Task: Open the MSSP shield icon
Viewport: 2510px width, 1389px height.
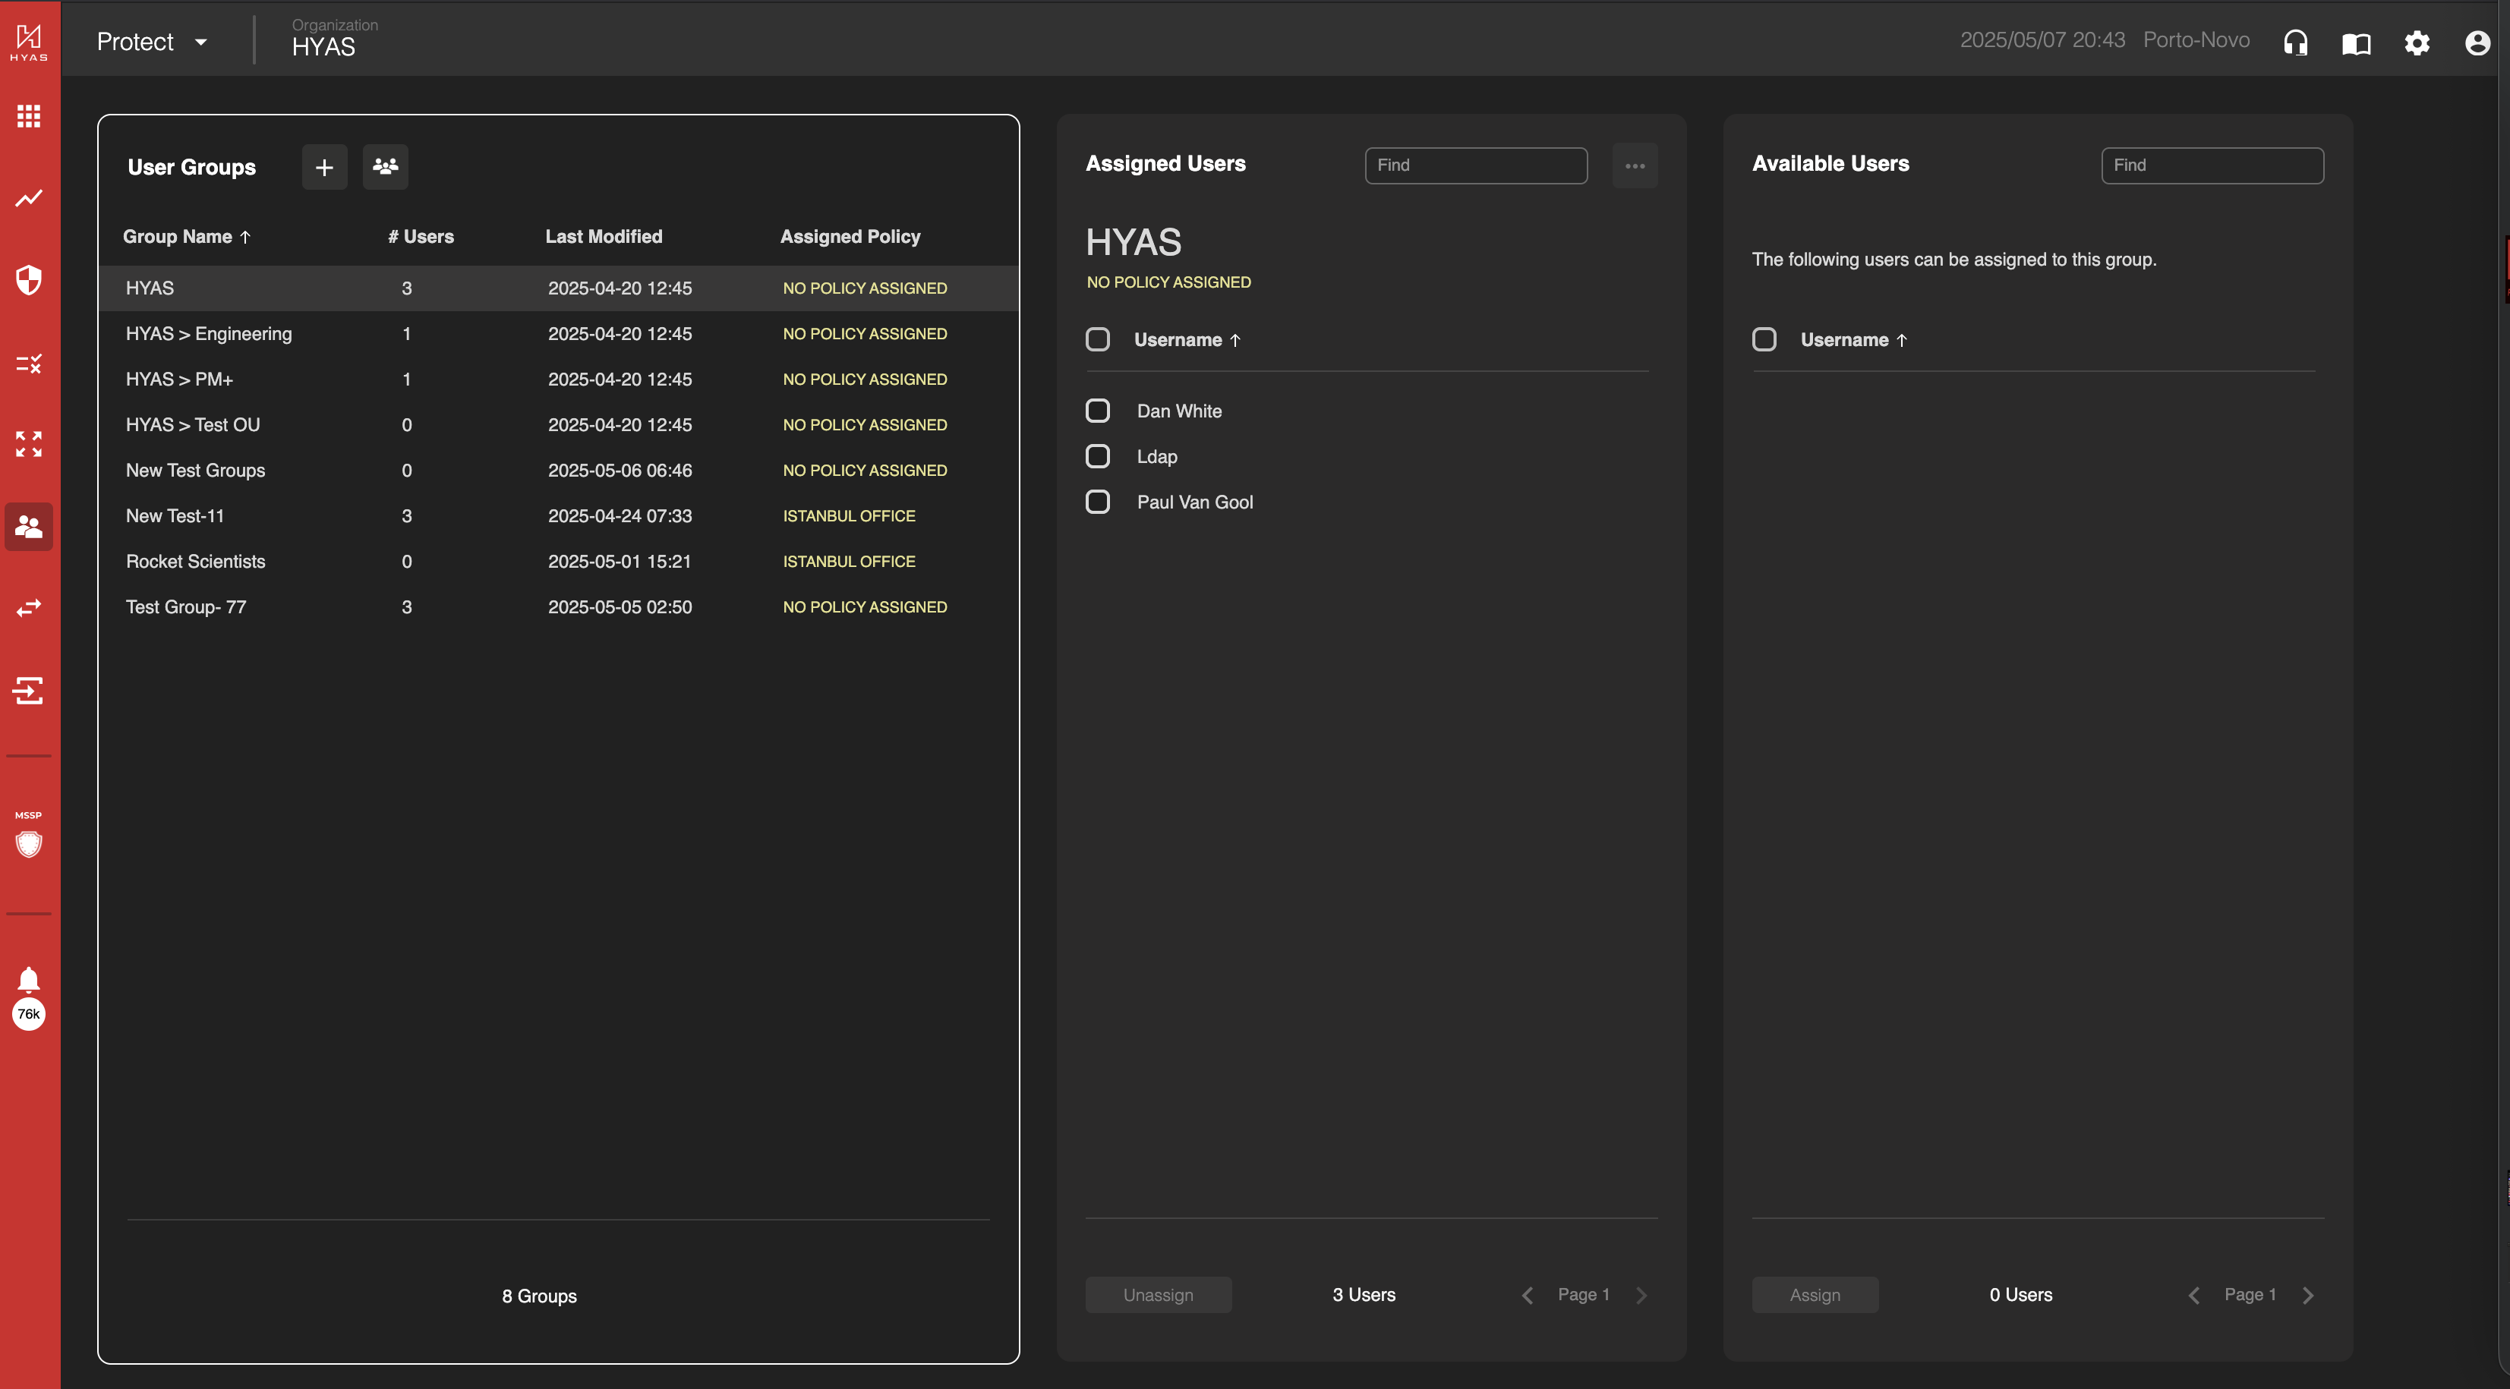Action: coord(30,843)
